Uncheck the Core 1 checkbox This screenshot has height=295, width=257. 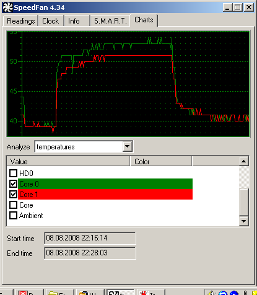tap(14, 194)
